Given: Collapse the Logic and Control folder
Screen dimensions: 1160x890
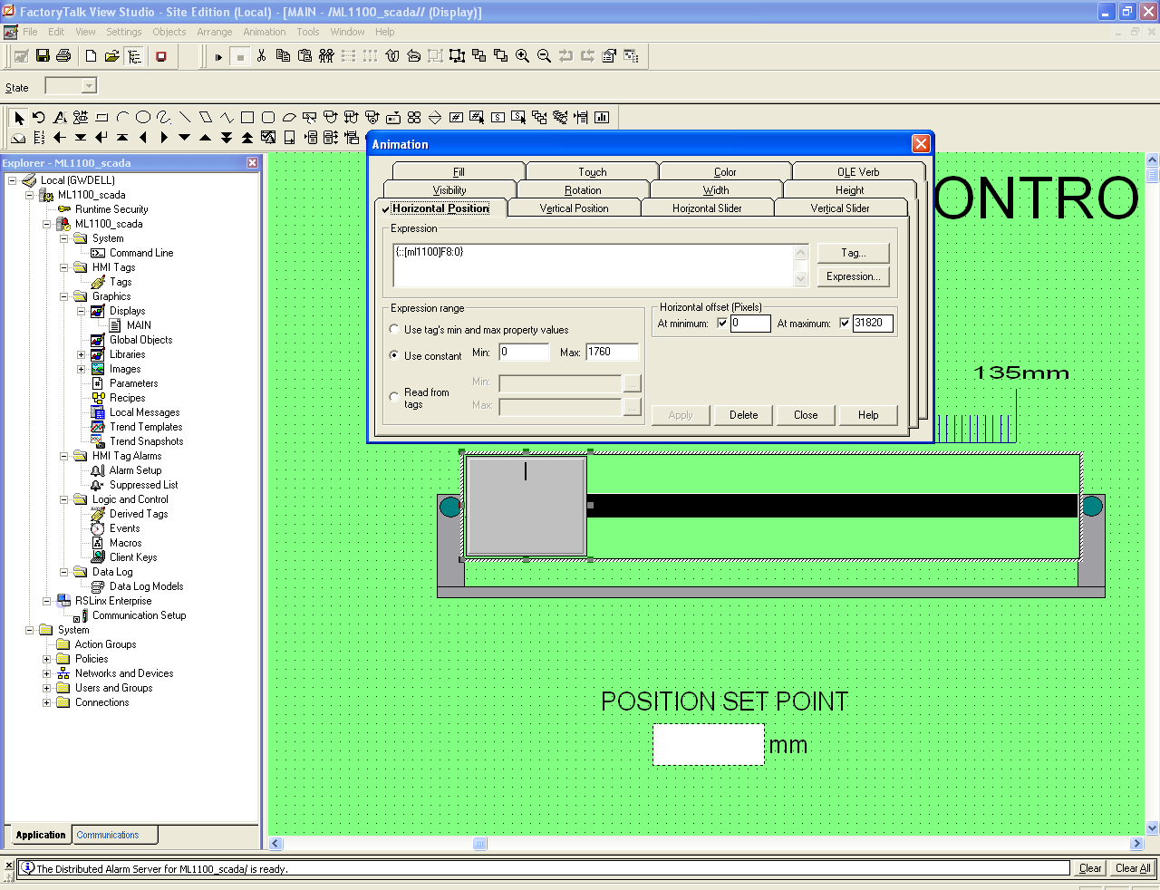Looking at the screenshot, I should 64,499.
